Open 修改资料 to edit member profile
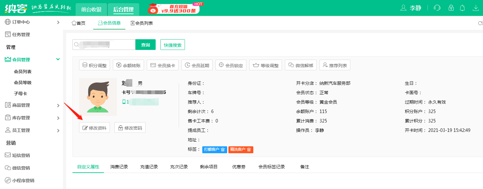Screen dimensions: 483x189 [x=94, y=127]
